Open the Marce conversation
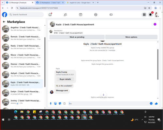The height and width of the screenshot is (130, 163). point(22,56)
